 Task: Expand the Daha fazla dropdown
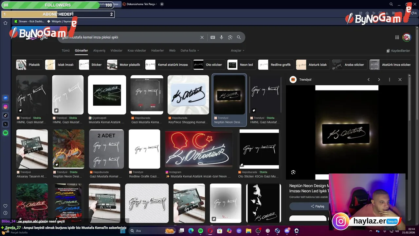coord(190,50)
